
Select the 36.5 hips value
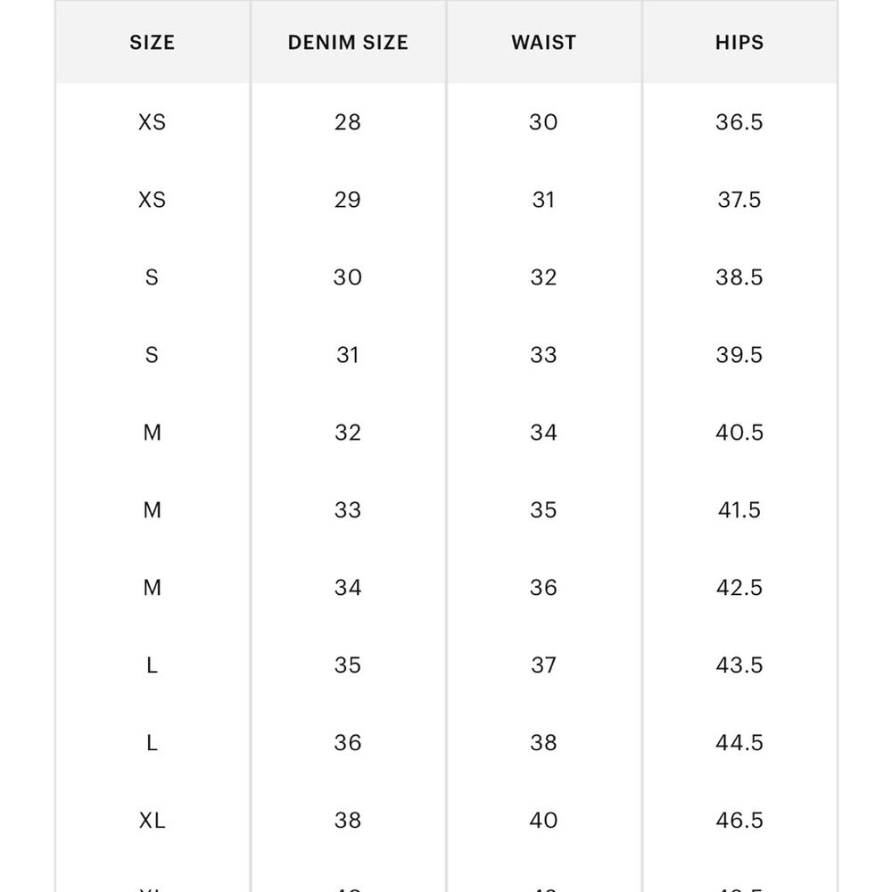pyautogui.click(x=739, y=122)
